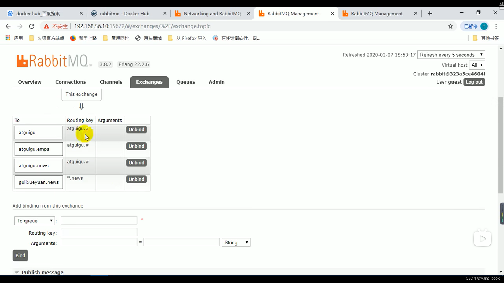Image resolution: width=504 pixels, height=283 pixels.
Task: Open the 常用网址 bookmark folder
Action: click(116, 38)
